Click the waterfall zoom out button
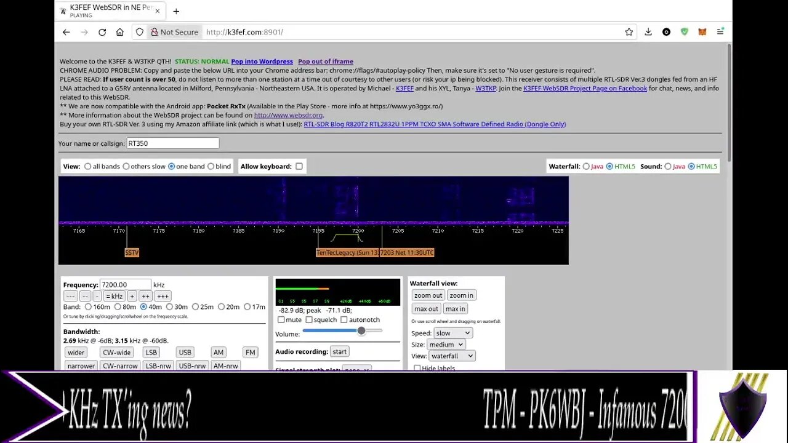Screen dimensions: 788x443 coord(428,295)
